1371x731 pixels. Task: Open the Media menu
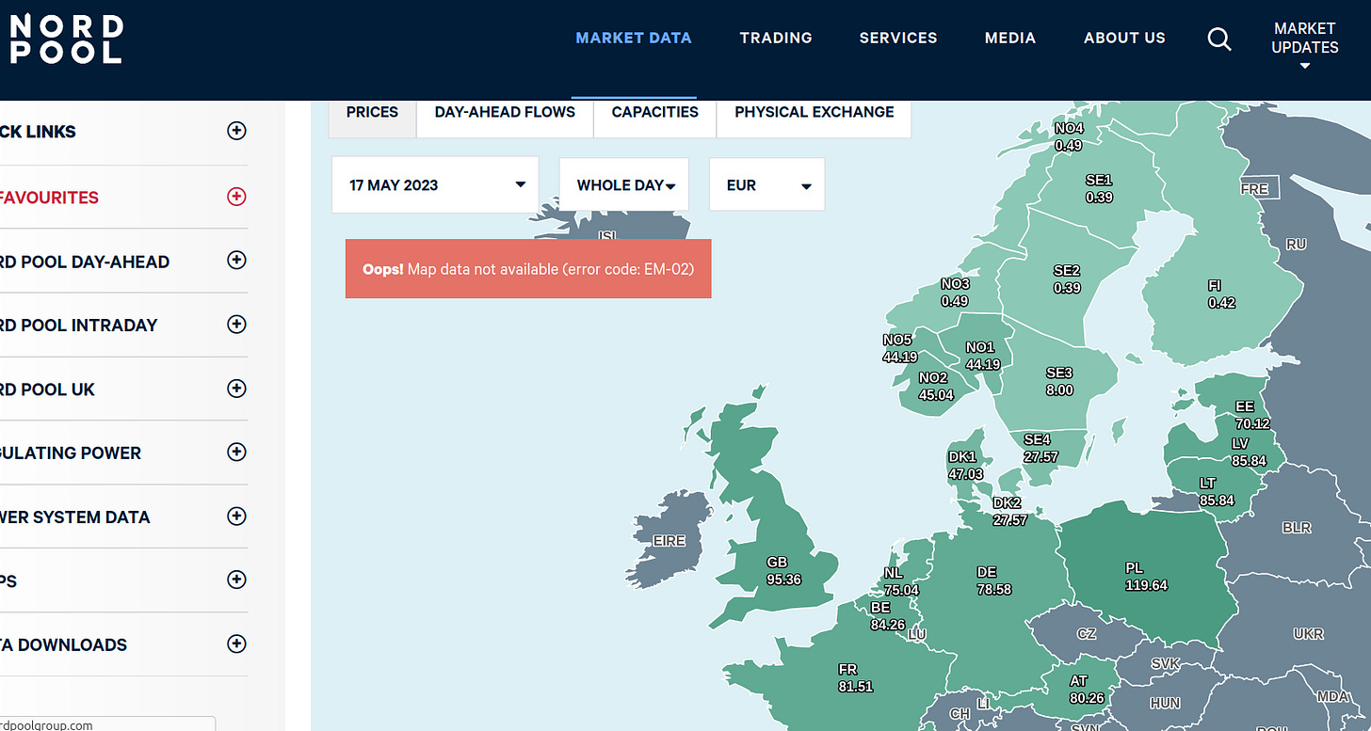[x=1010, y=39]
